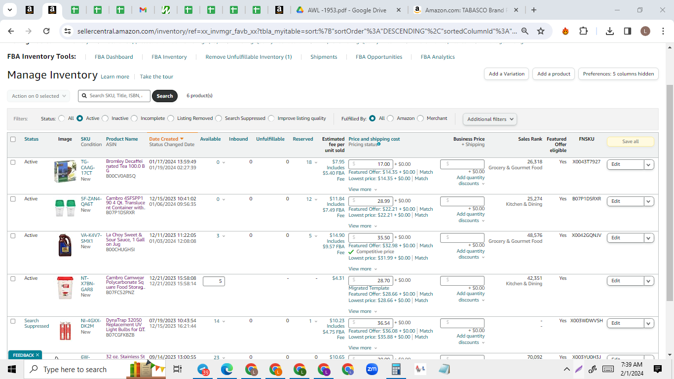This screenshot has width=674, height=379.
Task: Expand Reserved 18 dropdown for Bromley Tea
Action: [x=312, y=162]
